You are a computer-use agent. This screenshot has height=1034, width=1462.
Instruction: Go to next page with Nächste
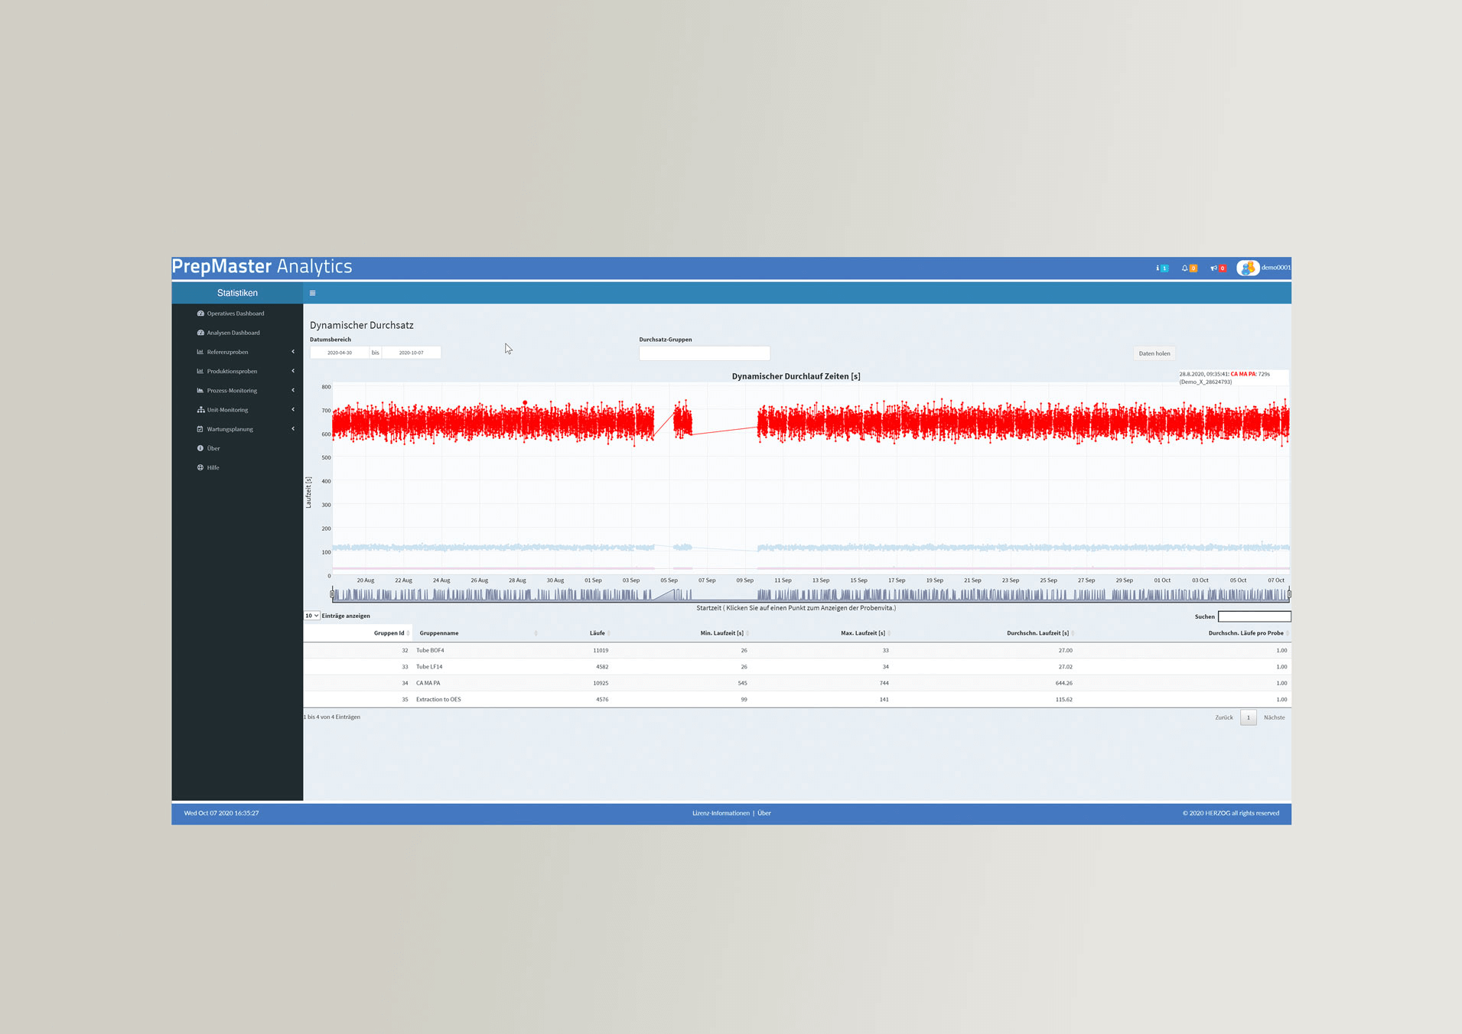(1275, 717)
